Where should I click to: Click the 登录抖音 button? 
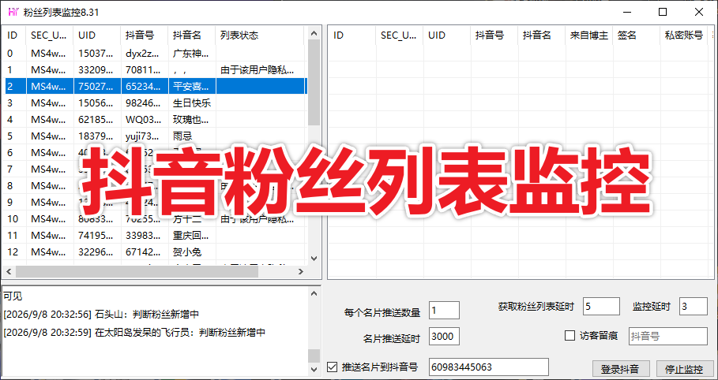click(622, 369)
